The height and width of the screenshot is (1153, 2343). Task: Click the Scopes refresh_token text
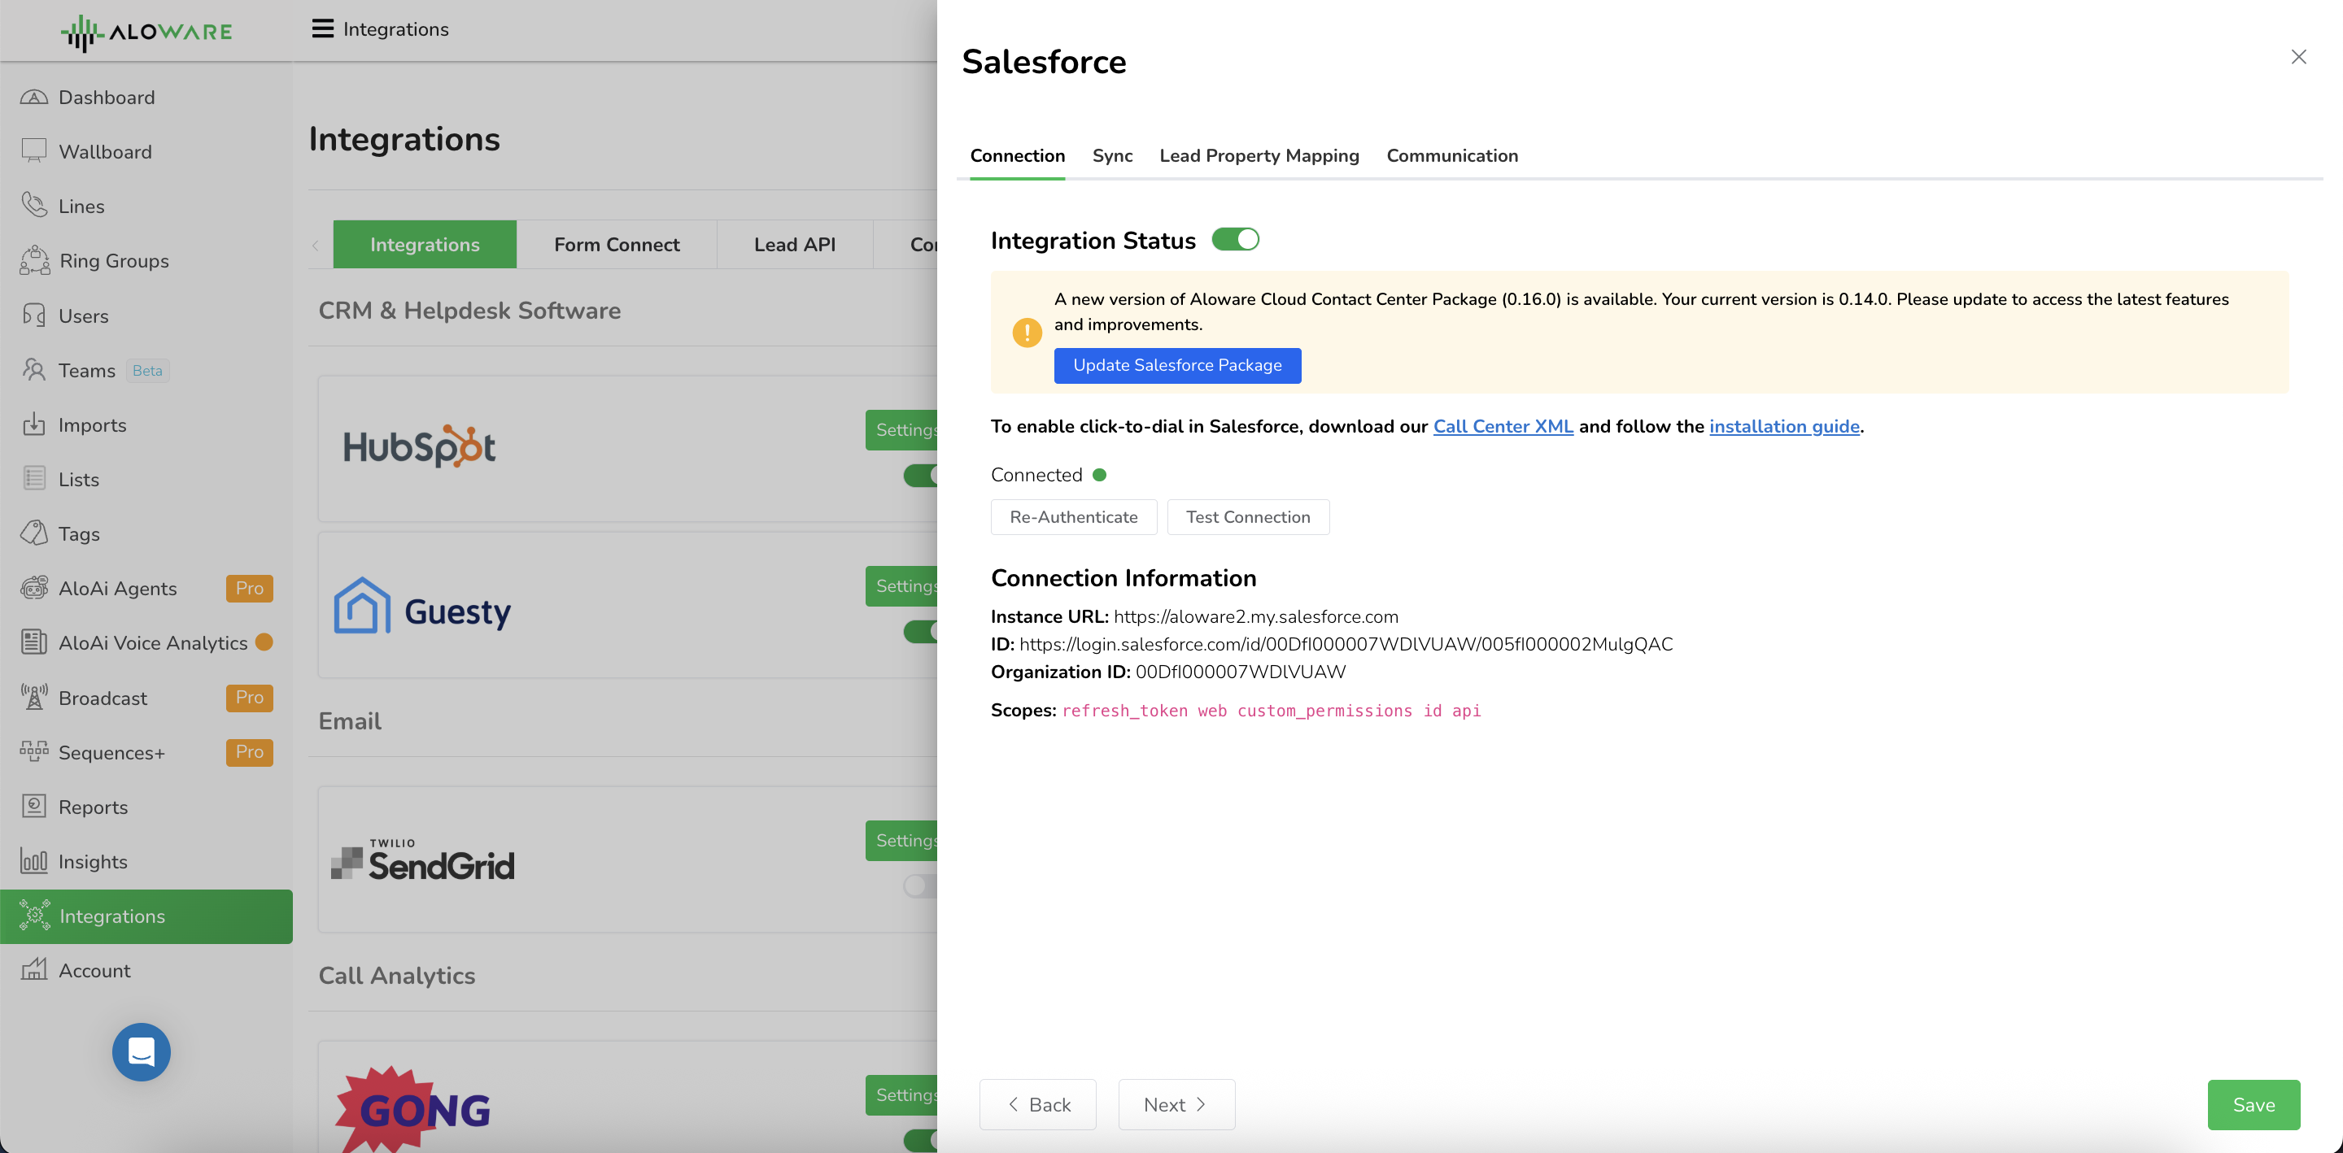click(x=1124, y=710)
